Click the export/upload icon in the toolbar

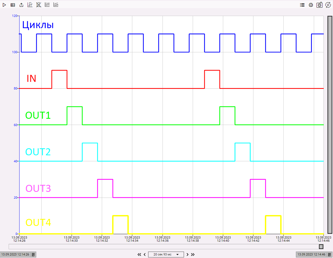point(21,5)
